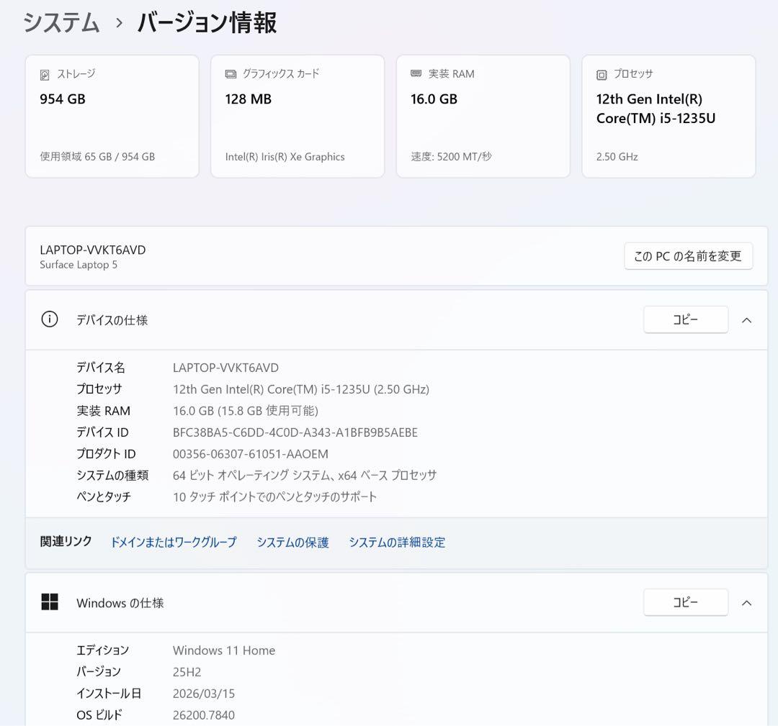Click Intel(R) Iris(R) Xe Graphics text
The width and height of the screenshot is (778, 726).
[285, 157]
